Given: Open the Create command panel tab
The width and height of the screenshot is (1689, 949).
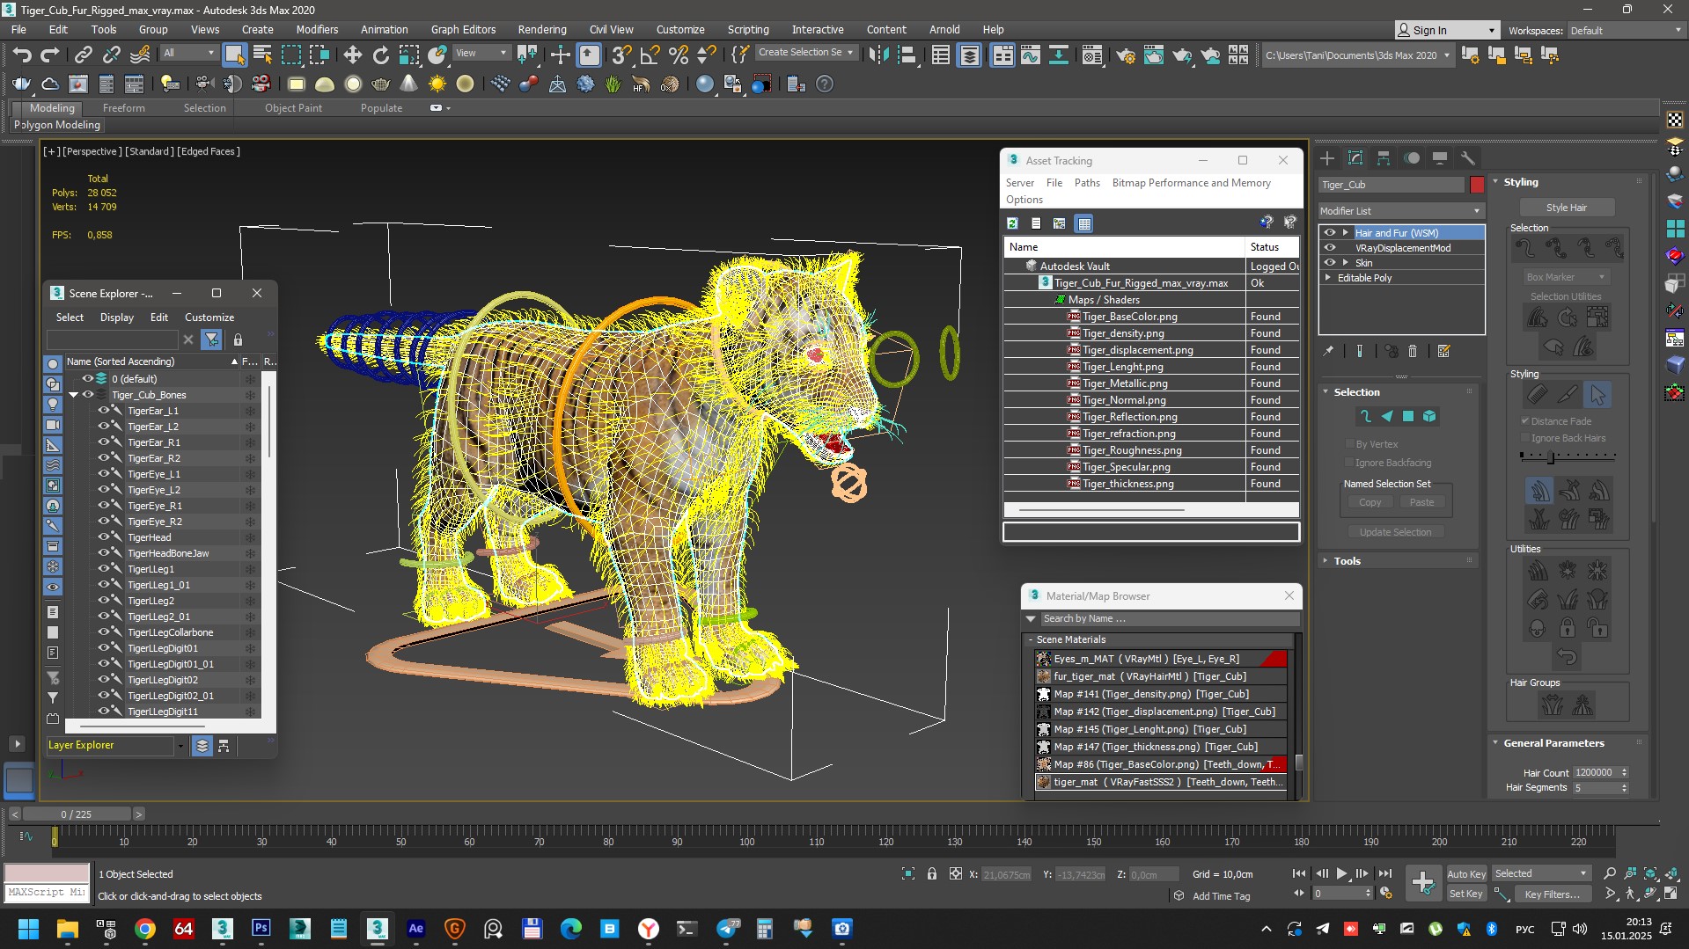Looking at the screenshot, I should (x=1327, y=158).
